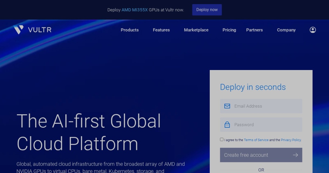Open the Features dropdown

click(161, 30)
